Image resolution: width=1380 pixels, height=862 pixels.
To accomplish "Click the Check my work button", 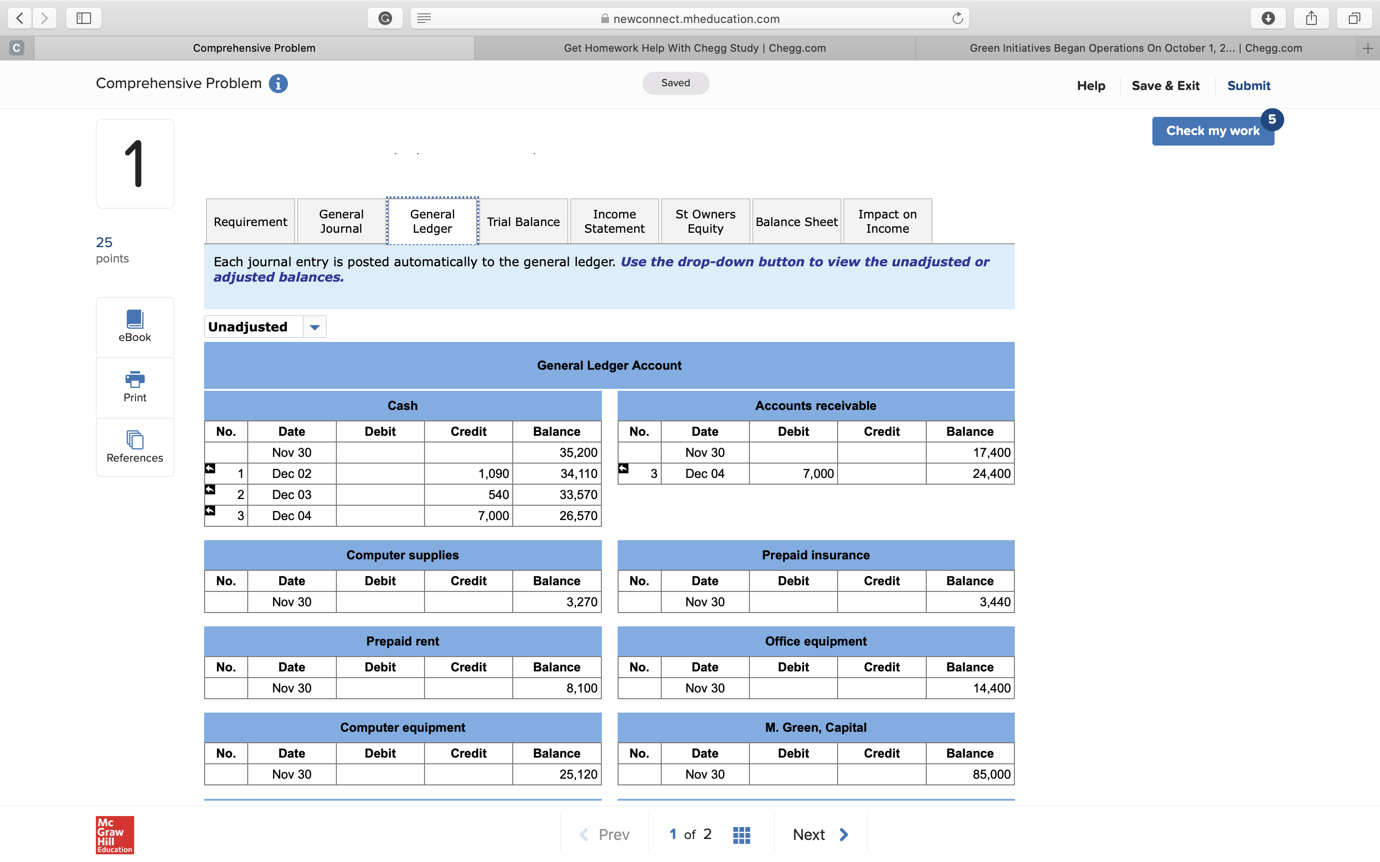I will click(x=1212, y=131).
